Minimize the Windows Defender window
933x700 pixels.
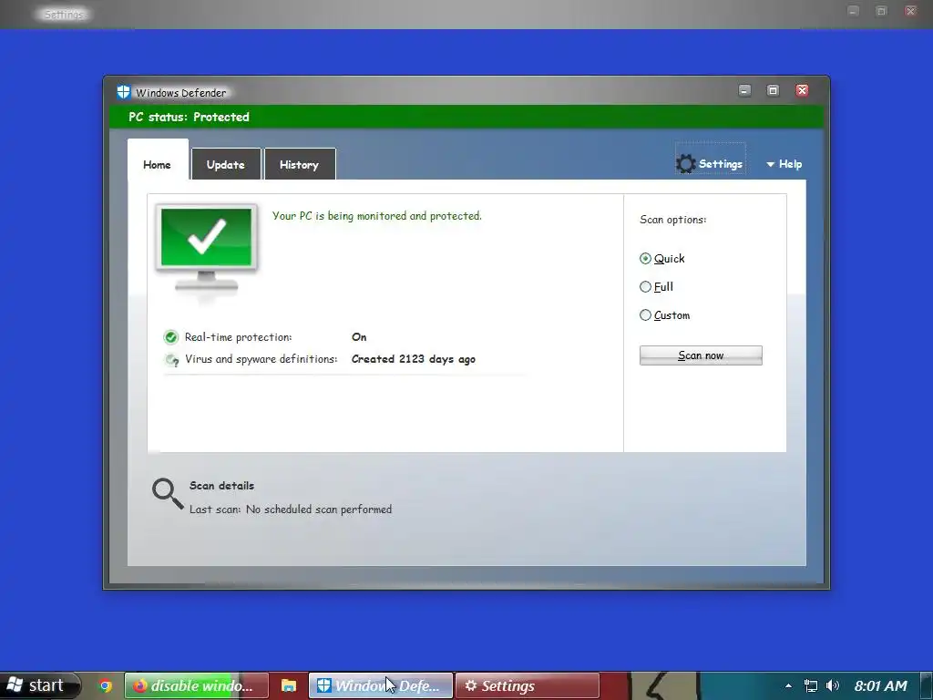click(x=744, y=90)
